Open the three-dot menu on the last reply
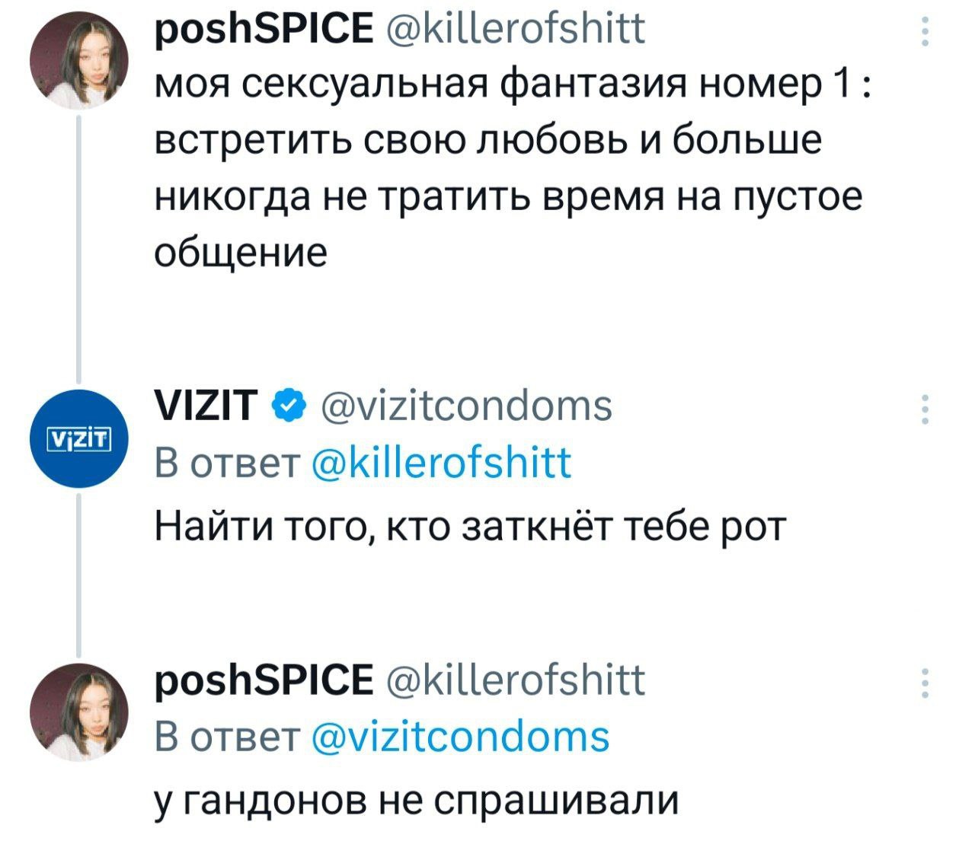 point(925,683)
